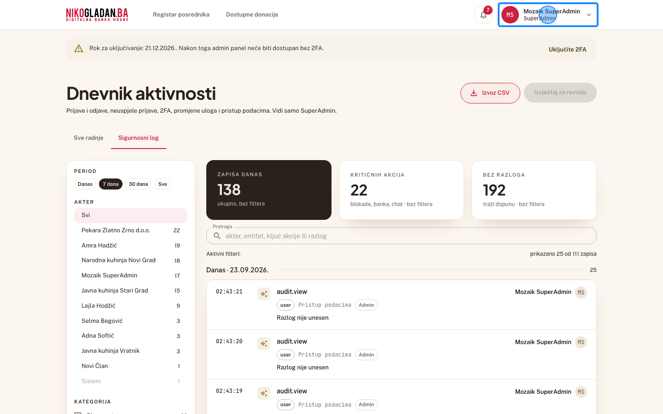The width and height of the screenshot is (663, 414).
Task: Filter by actor Adna Softić
Action: click(x=131, y=336)
